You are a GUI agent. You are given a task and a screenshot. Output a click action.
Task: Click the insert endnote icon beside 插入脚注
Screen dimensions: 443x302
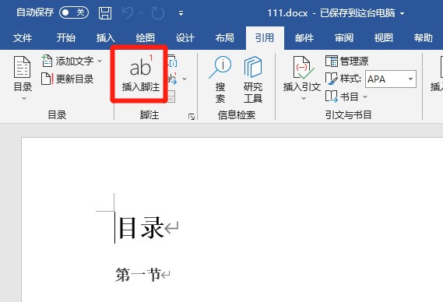[172, 61]
